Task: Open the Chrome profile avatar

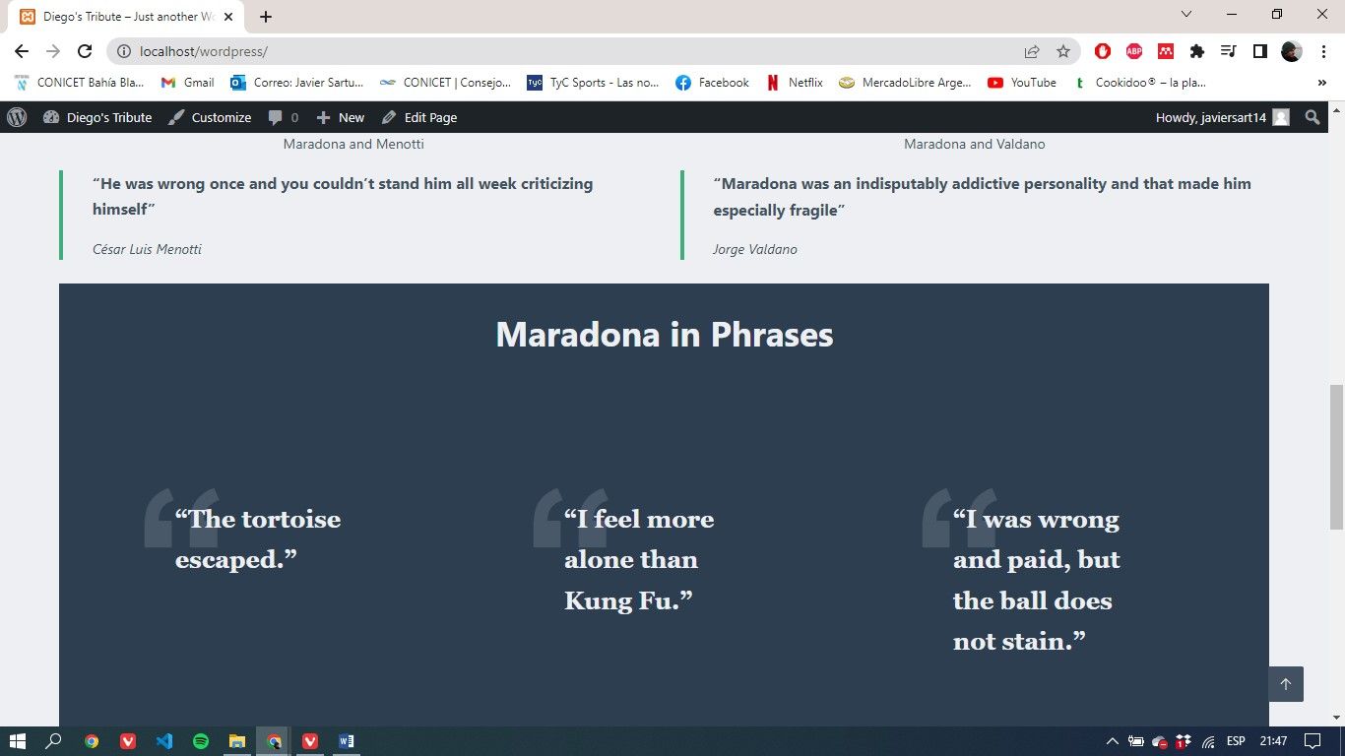Action: point(1292,51)
